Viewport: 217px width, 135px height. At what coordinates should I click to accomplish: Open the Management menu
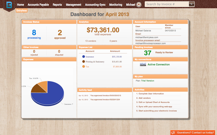(74, 5)
